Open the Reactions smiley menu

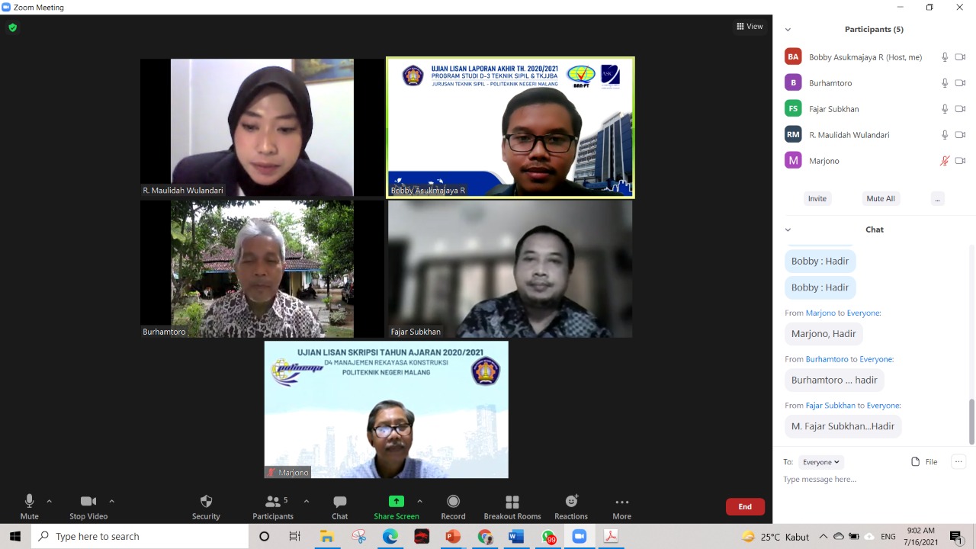click(x=571, y=502)
